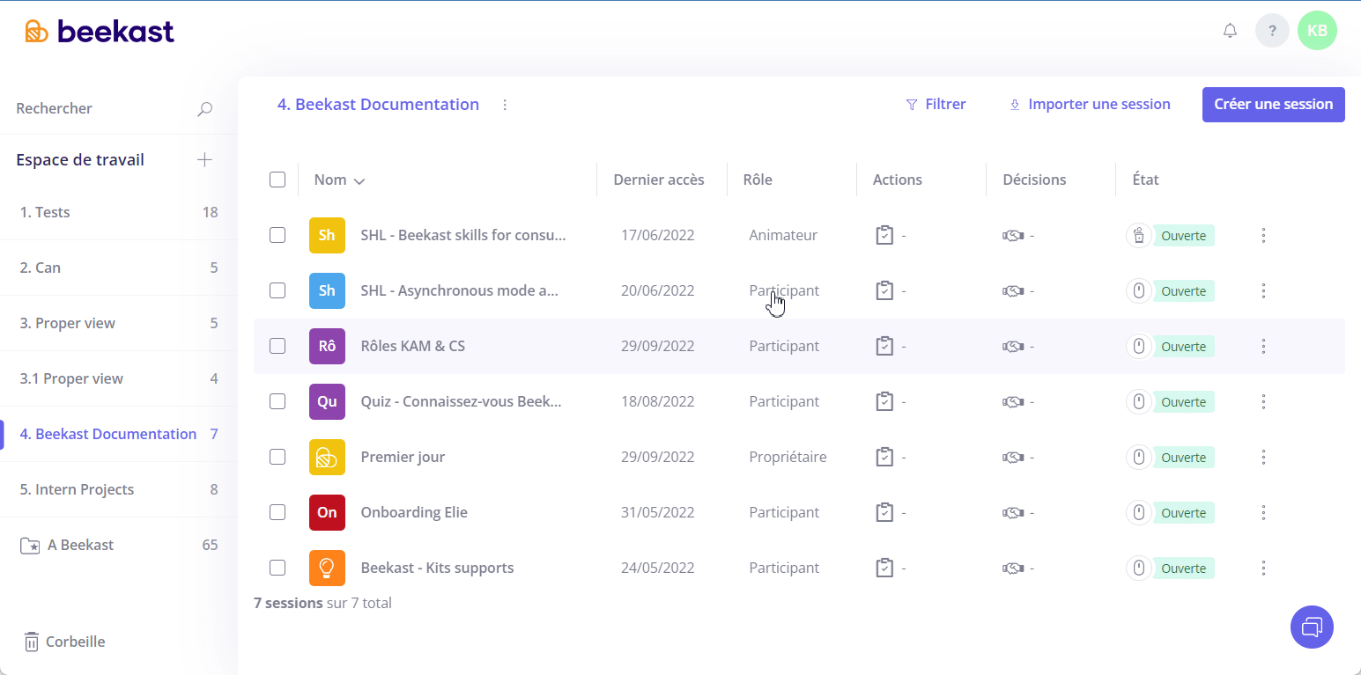
Task: Toggle the select-all checkbox in the header
Action: (277, 180)
